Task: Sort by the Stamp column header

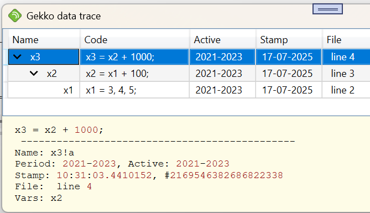Action: (289, 40)
